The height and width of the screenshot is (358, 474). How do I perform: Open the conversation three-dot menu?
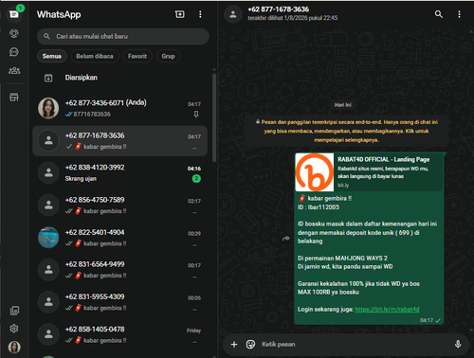459,14
